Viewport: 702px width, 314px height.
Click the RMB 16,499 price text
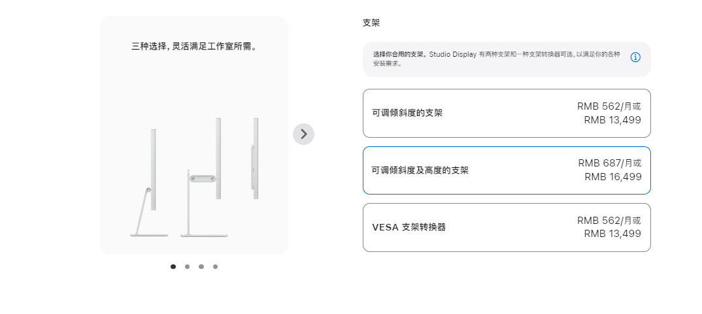tap(613, 177)
